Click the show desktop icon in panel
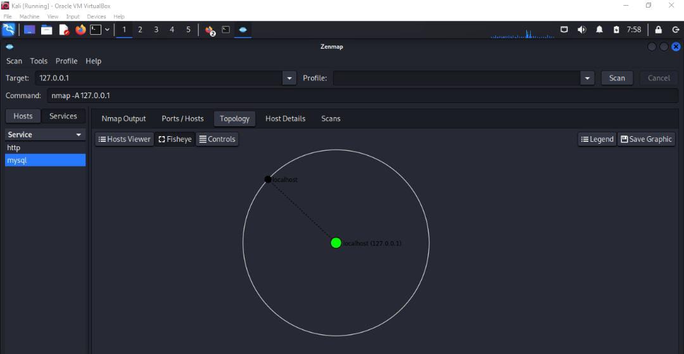 [30, 30]
